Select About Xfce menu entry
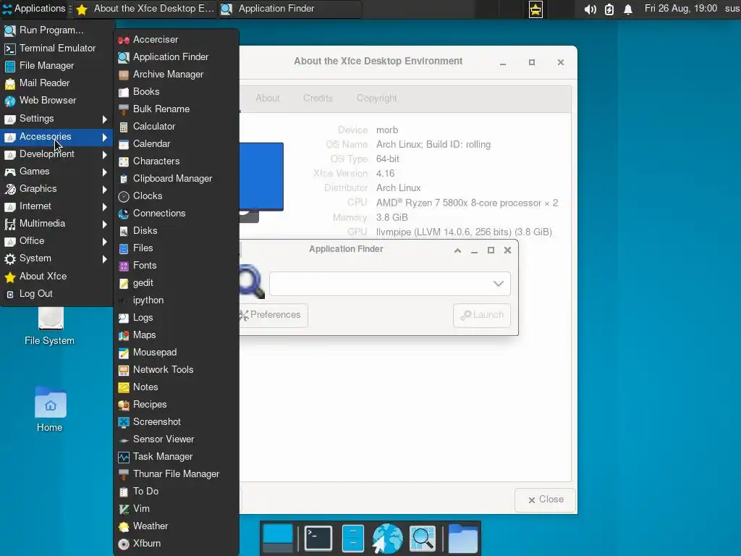Image resolution: width=741 pixels, height=556 pixels. pos(56,277)
